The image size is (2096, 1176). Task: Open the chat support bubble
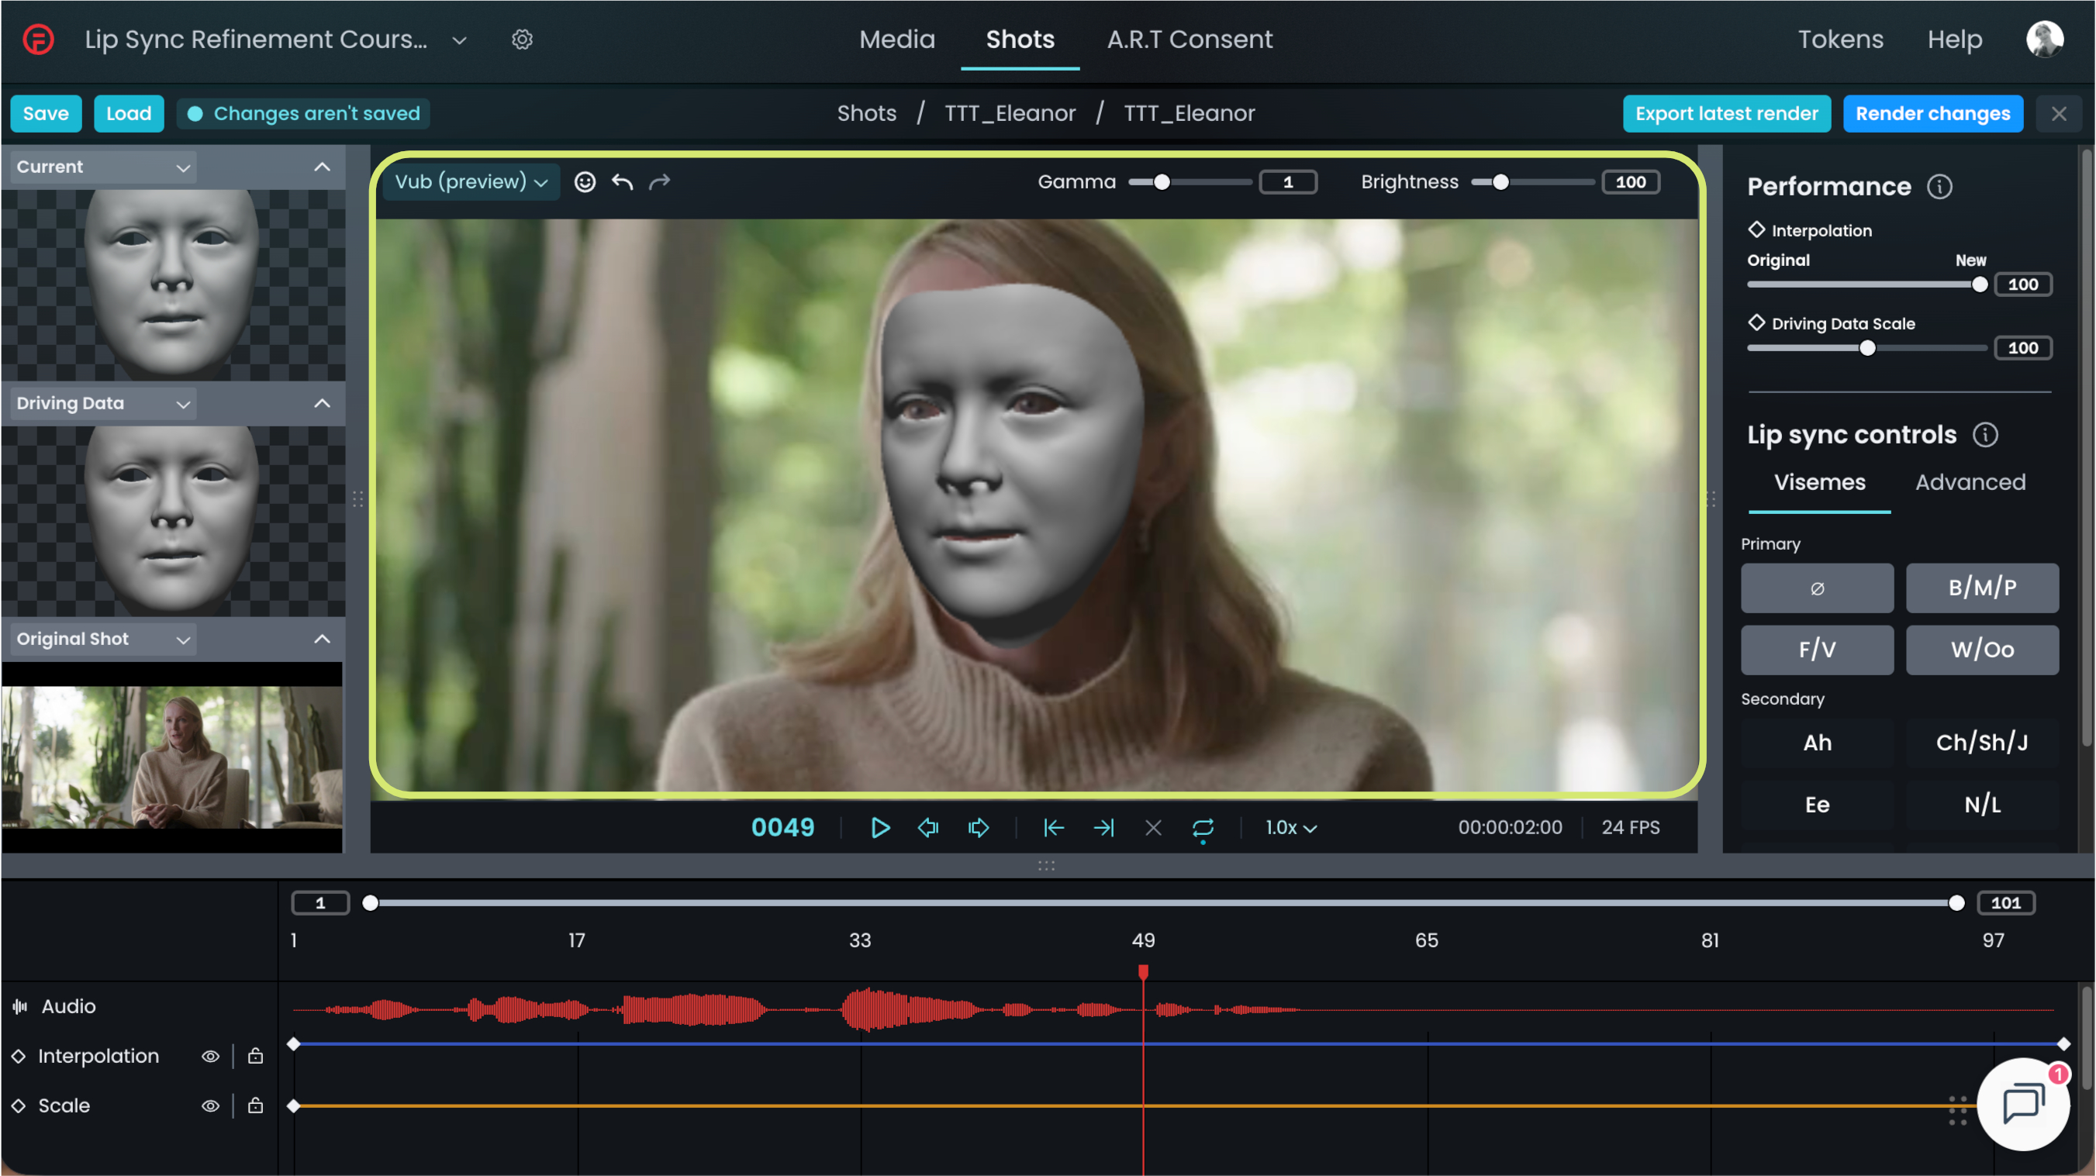(x=2023, y=1105)
